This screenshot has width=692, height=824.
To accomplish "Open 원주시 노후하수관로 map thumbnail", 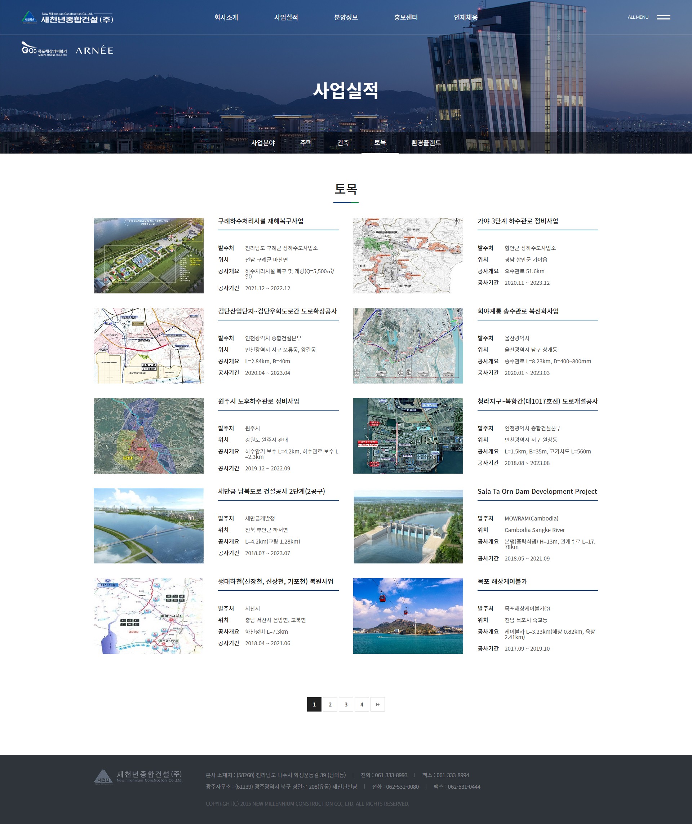I will [149, 436].
